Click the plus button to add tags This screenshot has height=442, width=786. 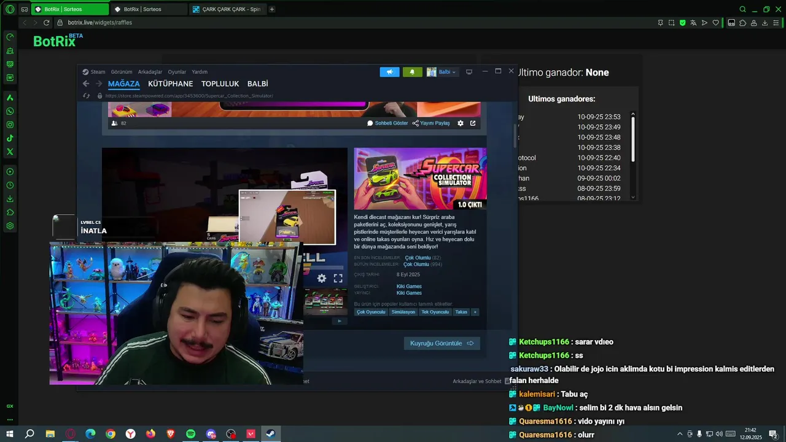[475, 312]
